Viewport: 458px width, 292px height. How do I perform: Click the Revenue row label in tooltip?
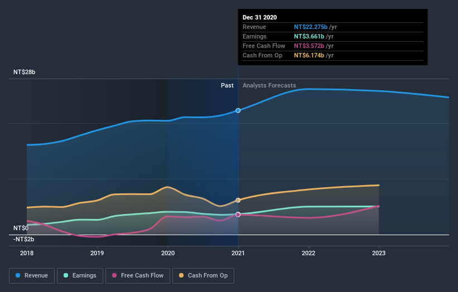pos(254,27)
